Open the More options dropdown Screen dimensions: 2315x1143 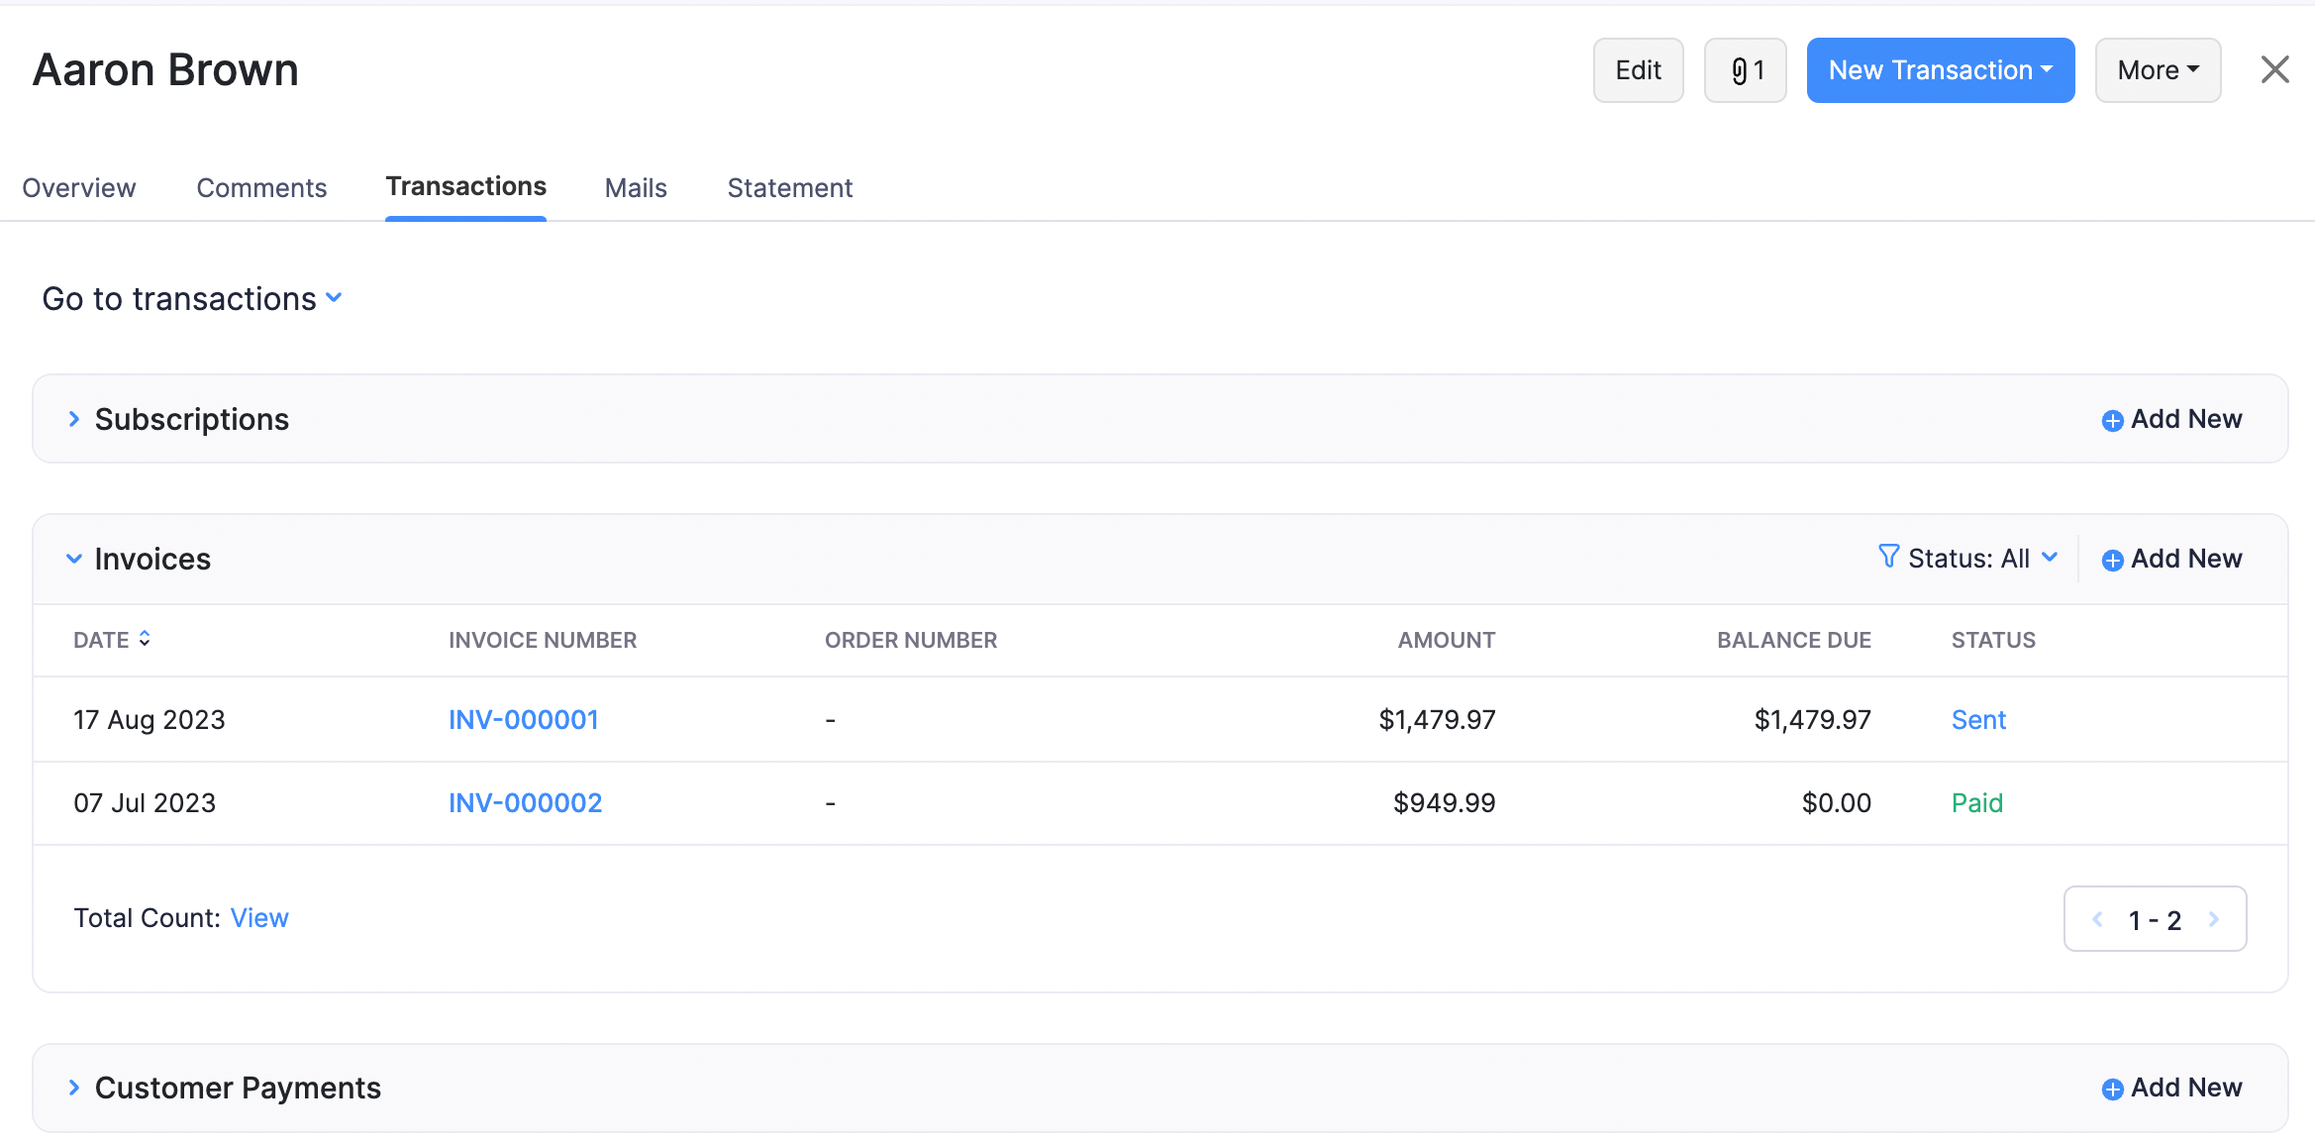click(2158, 69)
